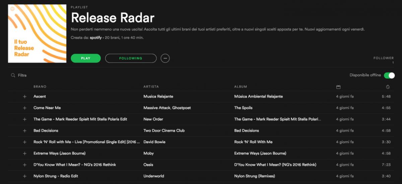This screenshot has width=402, height=184.
Task: Click the FOLLOWER count label
Action: point(384,58)
